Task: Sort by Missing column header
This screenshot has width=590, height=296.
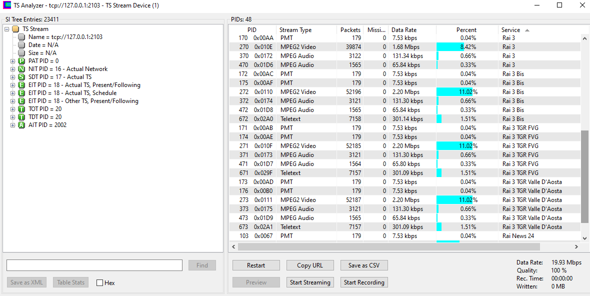Action: click(x=376, y=30)
